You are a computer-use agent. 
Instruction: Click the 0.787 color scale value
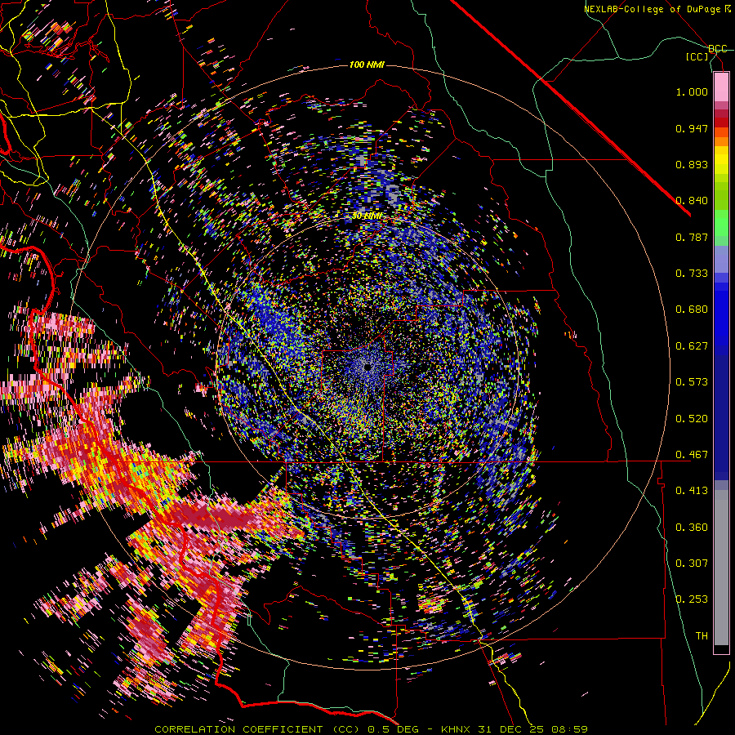point(692,237)
